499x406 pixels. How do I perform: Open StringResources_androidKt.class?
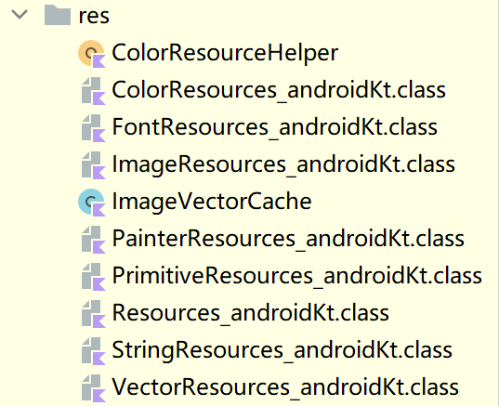pyautogui.click(x=282, y=350)
